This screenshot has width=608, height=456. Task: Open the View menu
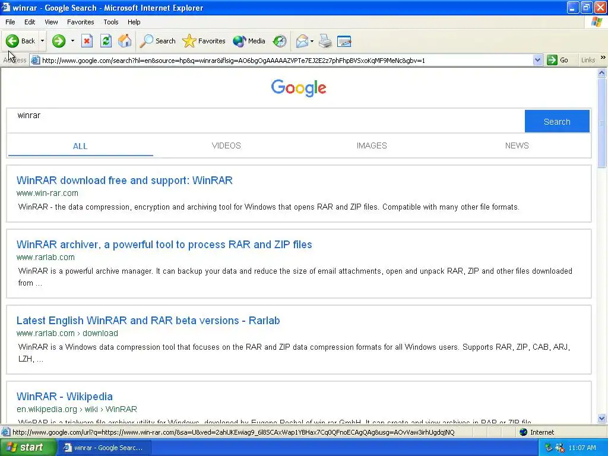tap(51, 22)
